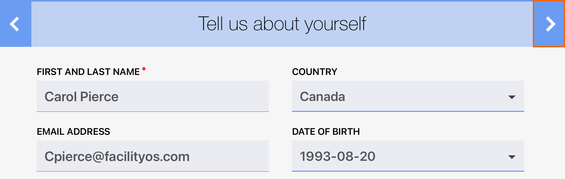
Task: Click the FIRST AND LAST NAME label
Action: pyautogui.click(x=88, y=72)
